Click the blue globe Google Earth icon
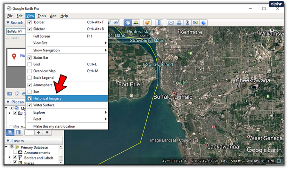 (203, 23)
